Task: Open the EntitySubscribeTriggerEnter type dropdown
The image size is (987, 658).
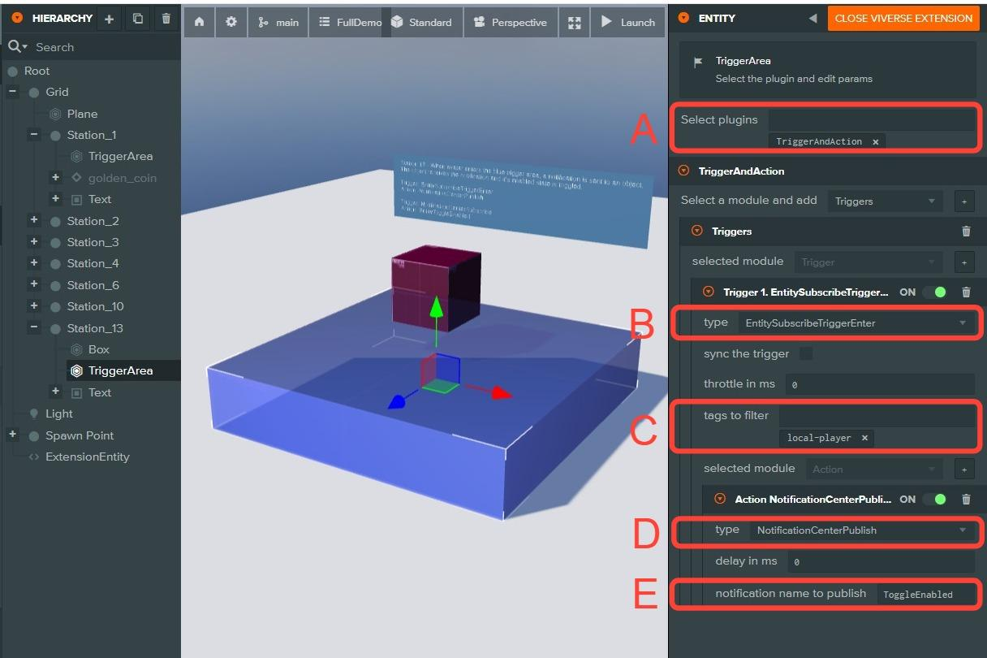Action: 856,323
